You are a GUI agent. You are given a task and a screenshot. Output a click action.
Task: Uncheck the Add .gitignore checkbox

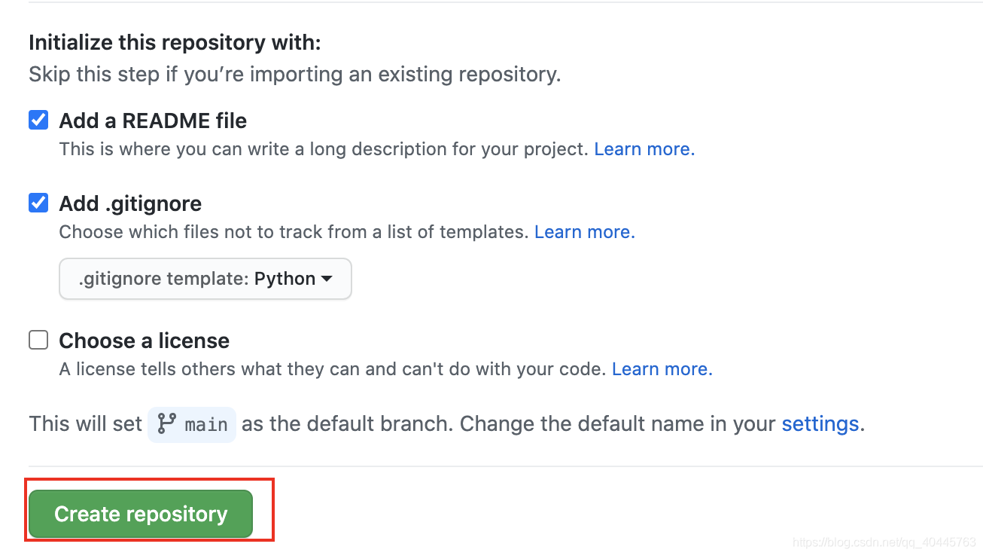(x=38, y=203)
